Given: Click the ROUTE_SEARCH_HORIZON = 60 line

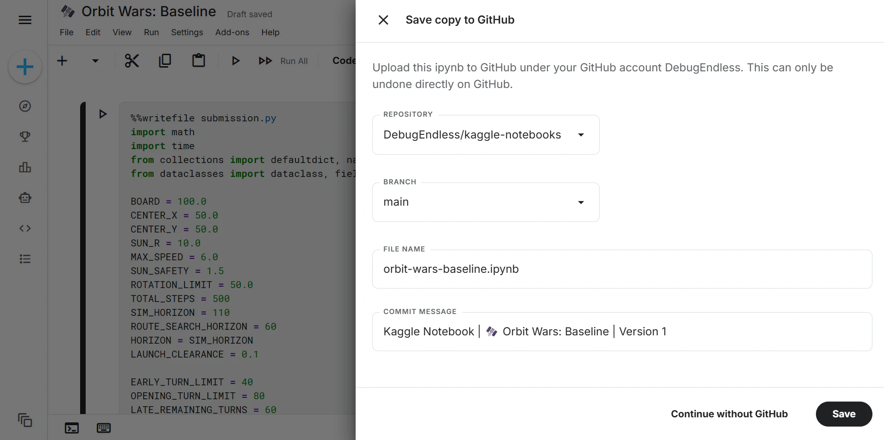Looking at the screenshot, I should [x=203, y=327].
